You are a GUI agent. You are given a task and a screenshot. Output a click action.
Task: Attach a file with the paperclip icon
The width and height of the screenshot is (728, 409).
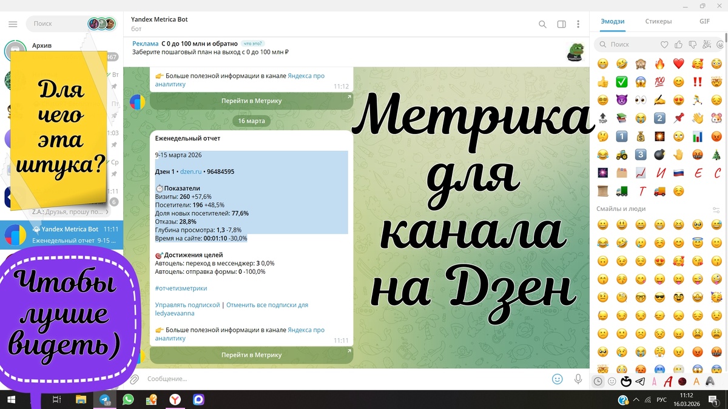click(134, 379)
